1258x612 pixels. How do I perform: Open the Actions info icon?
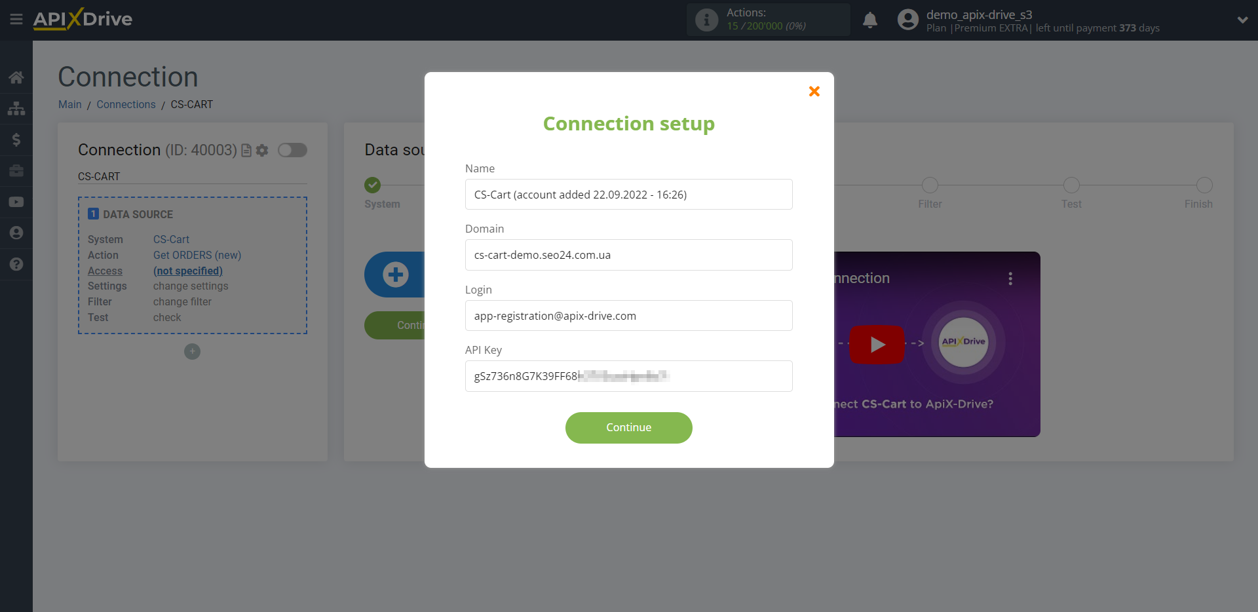pyautogui.click(x=706, y=20)
